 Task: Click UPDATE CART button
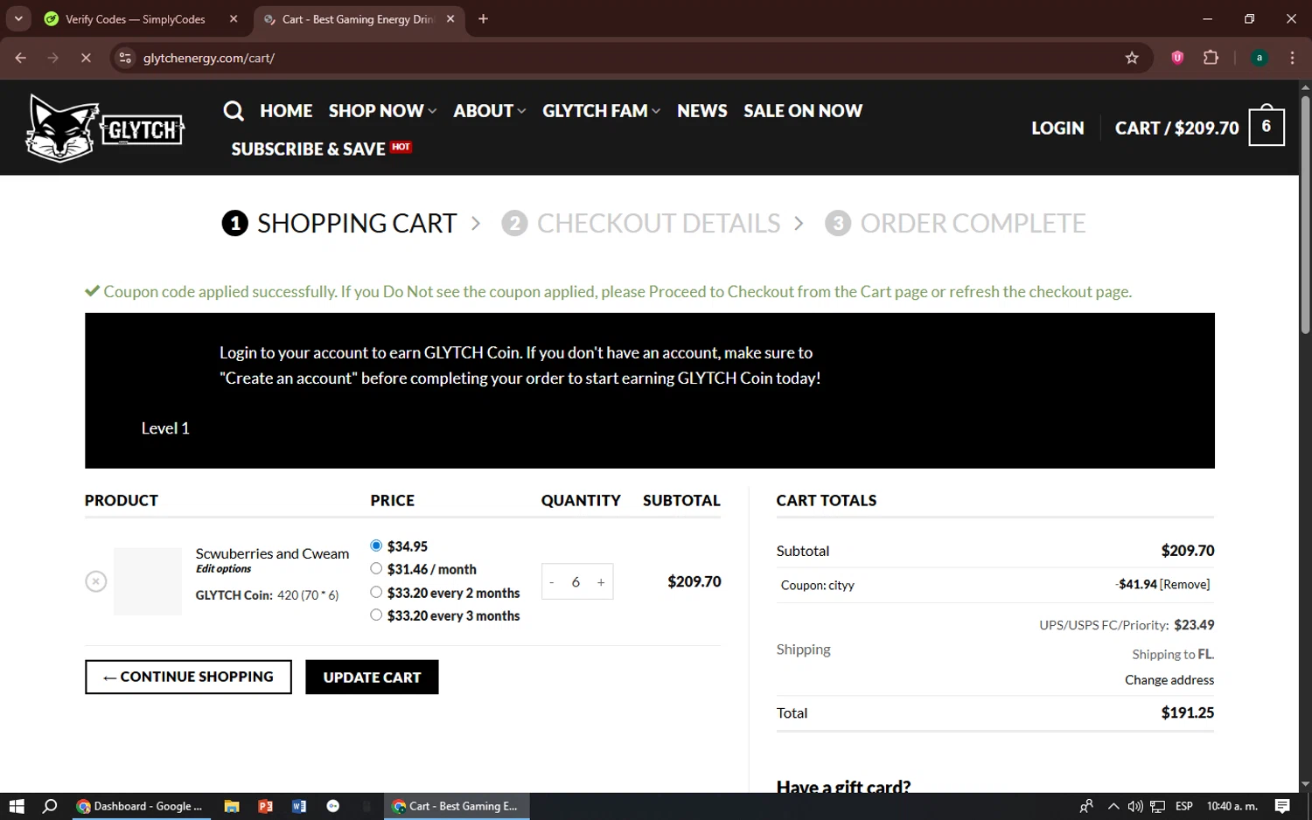pos(372,677)
